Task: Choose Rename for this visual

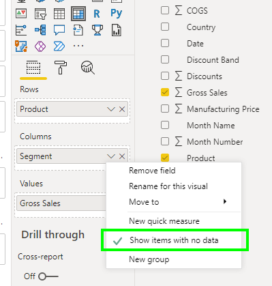Action: click(174, 186)
